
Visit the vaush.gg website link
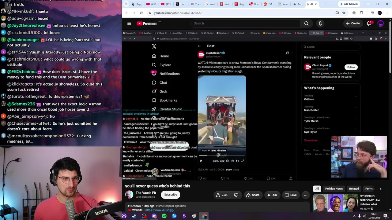tap(160, 210)
